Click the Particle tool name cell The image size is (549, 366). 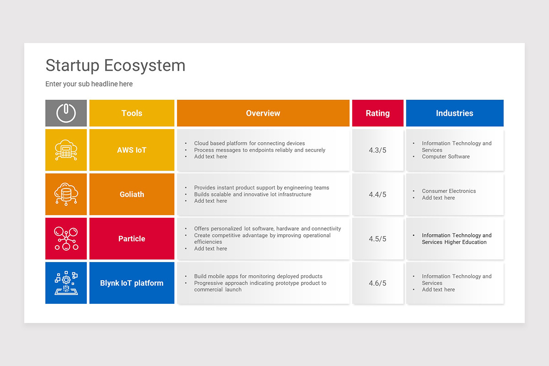click(132, 239)
